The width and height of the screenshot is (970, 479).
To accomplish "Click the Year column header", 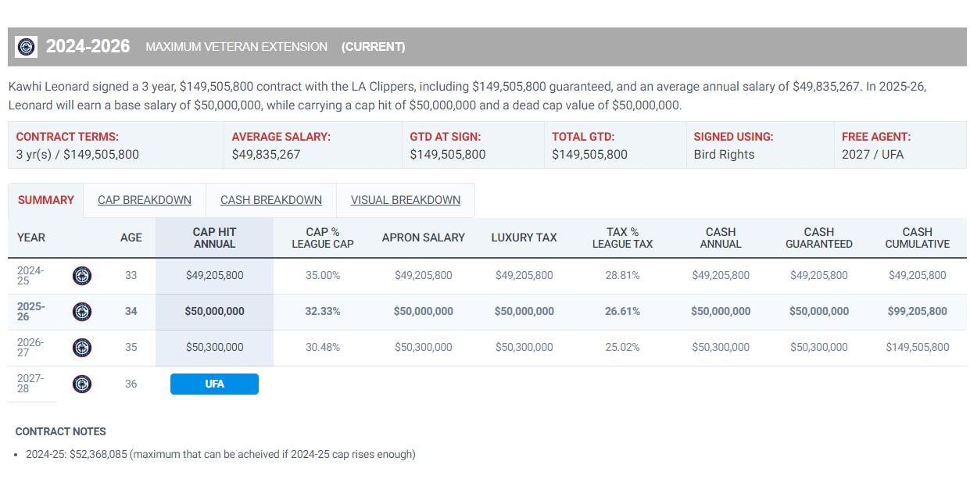I will [31, 238].
